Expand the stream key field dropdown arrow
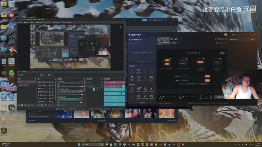The width and height of the screenshot is (262, 147). point(203,80)
